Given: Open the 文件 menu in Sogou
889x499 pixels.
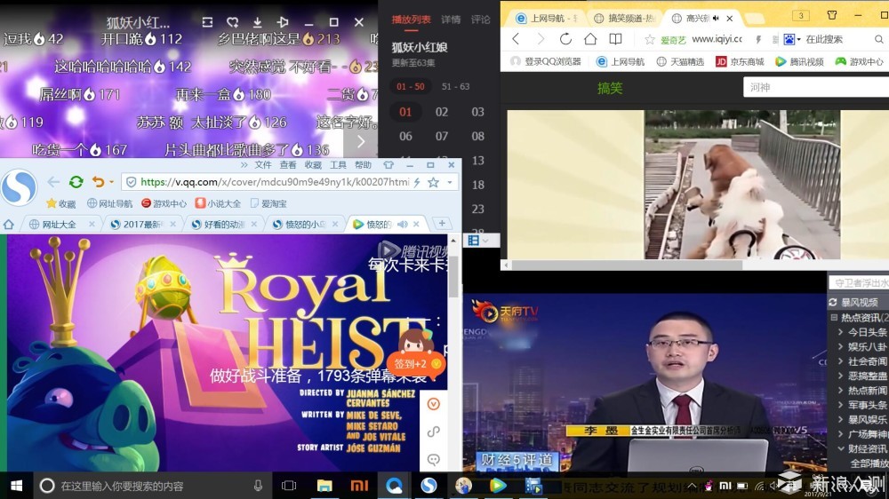Looking at the screenshot, I should [x=262, y=165].
